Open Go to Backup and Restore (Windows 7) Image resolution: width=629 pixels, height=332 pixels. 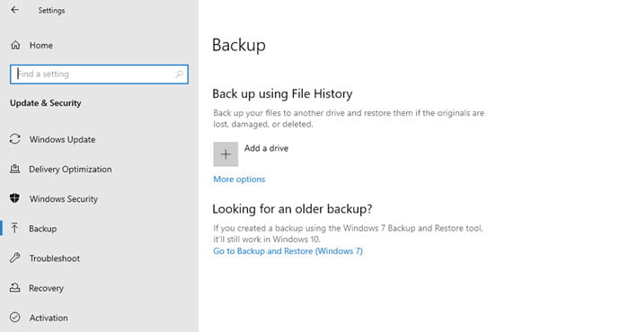(x=288, y=251)
